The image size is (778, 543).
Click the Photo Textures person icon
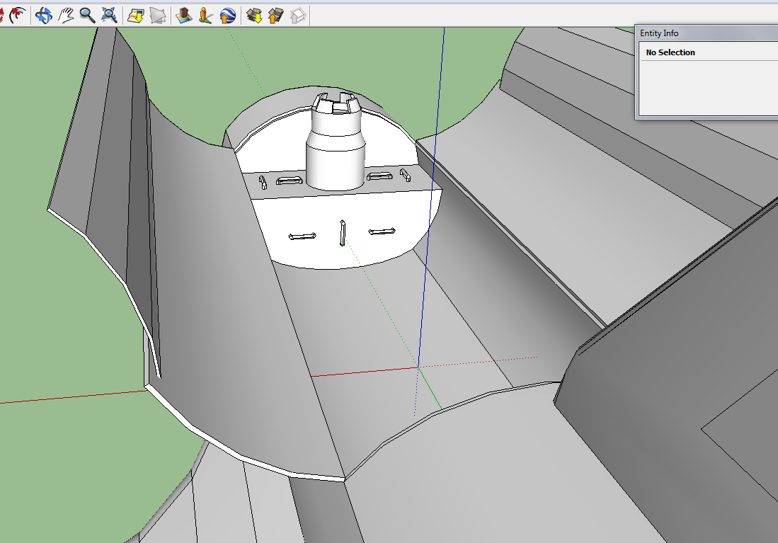(x=205, y=16)
